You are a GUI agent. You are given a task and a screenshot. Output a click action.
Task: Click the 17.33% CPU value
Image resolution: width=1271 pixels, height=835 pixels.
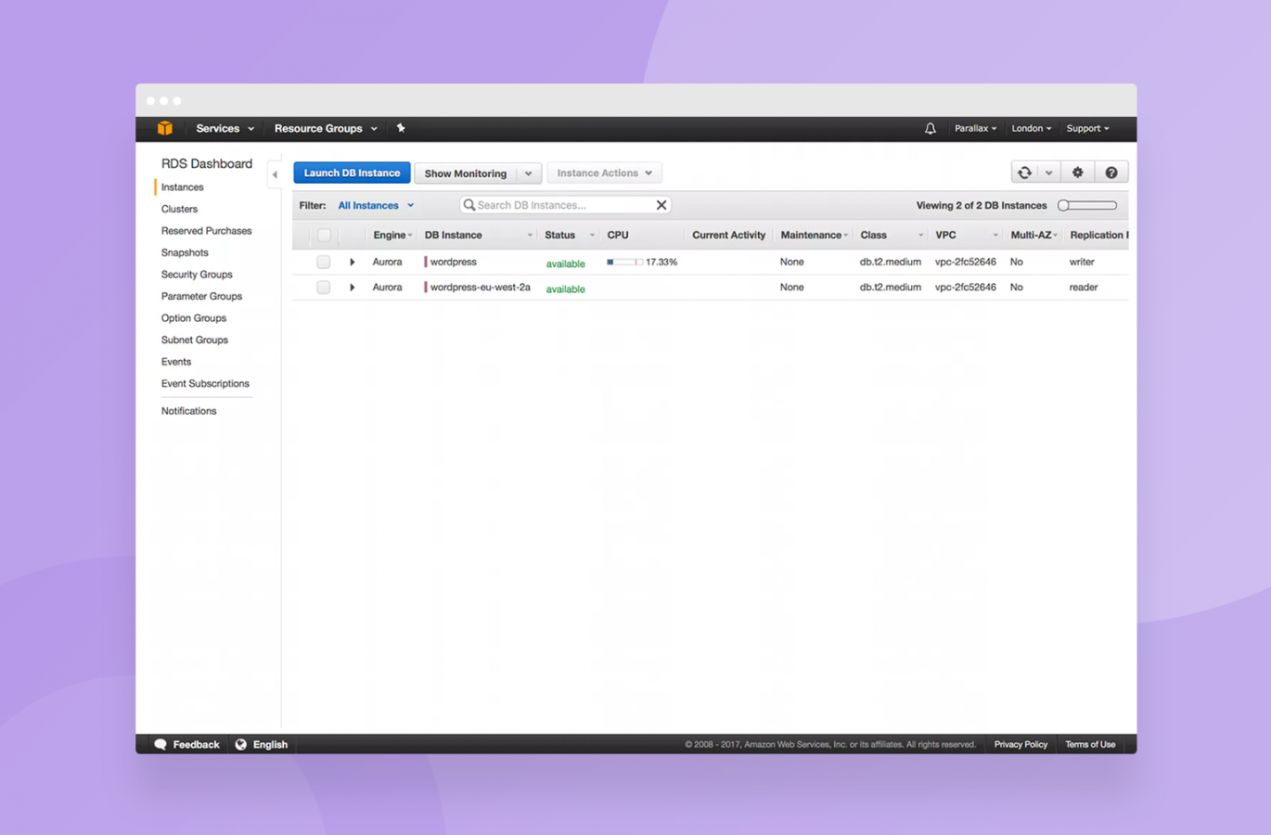[661, 263]
